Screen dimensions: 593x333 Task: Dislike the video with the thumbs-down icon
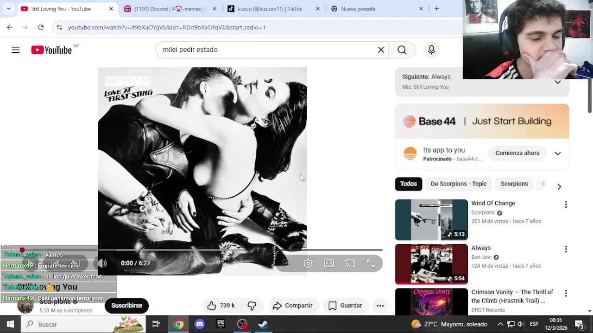pos(252,305)
